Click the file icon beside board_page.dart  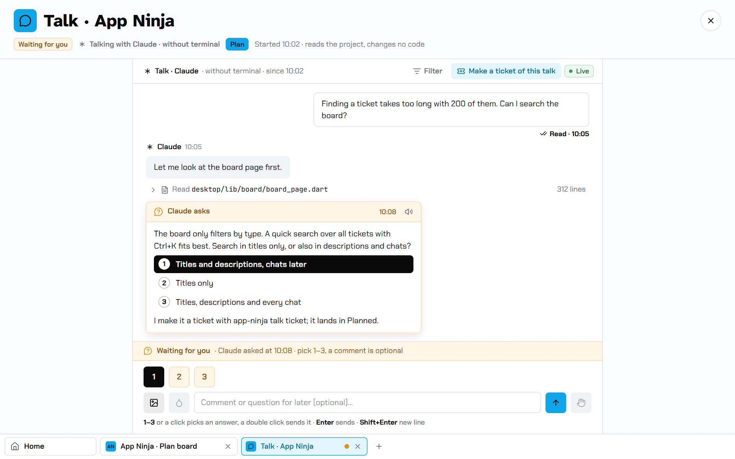[x=165, y=190]
